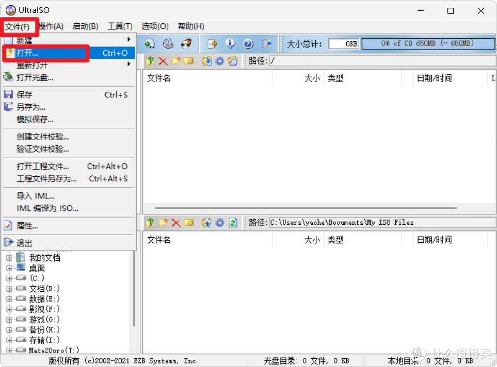Image resolution: width=497 pixels, height=367 pixels.
Task: Sort image pane by 文件名 column header
Action: click(x=207, y=78)
